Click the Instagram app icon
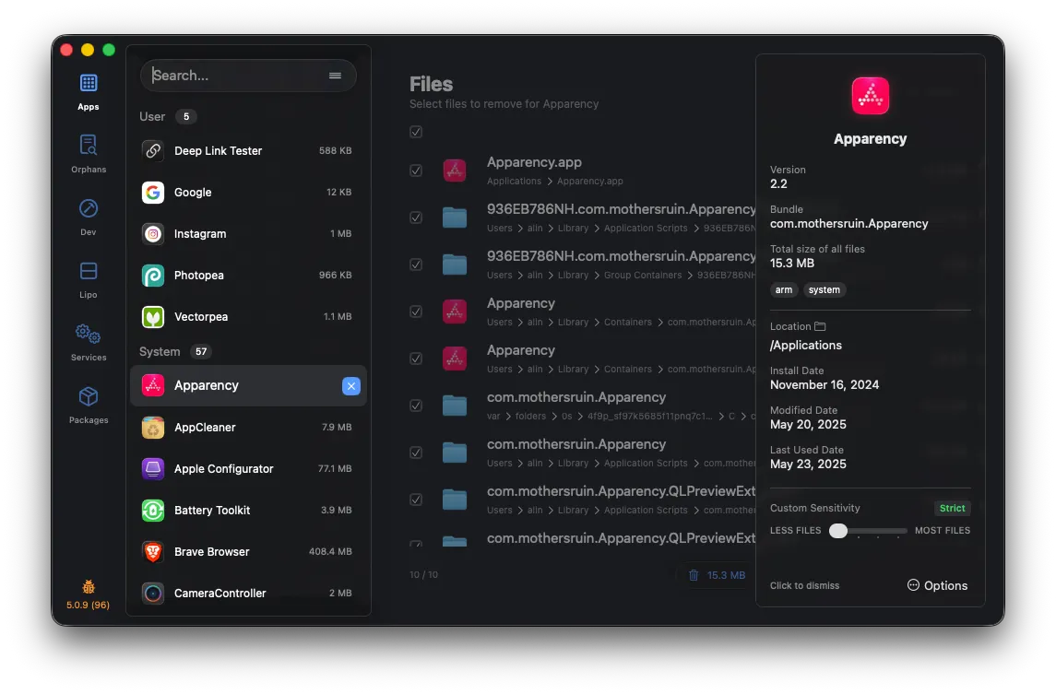The image size is (1056, 694). click(x=153, y=233)
